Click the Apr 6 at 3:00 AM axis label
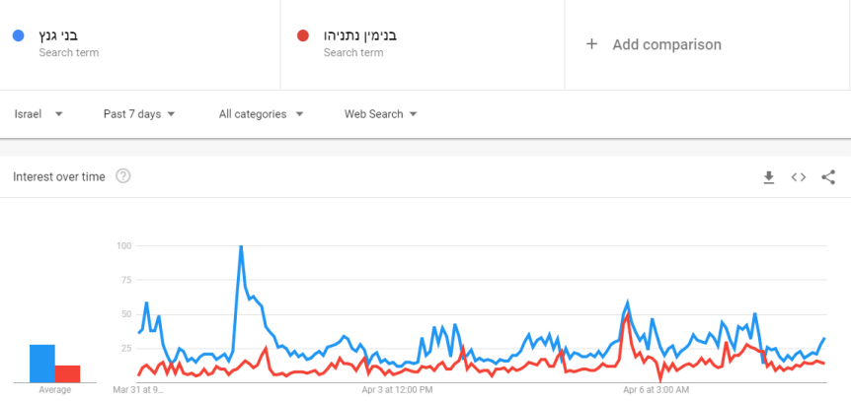Screen dimensions: 851x401 click(657, 390)
